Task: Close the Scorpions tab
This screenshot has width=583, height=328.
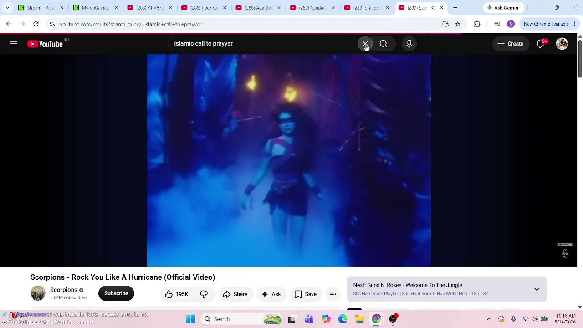Action: tap(442, 8)
